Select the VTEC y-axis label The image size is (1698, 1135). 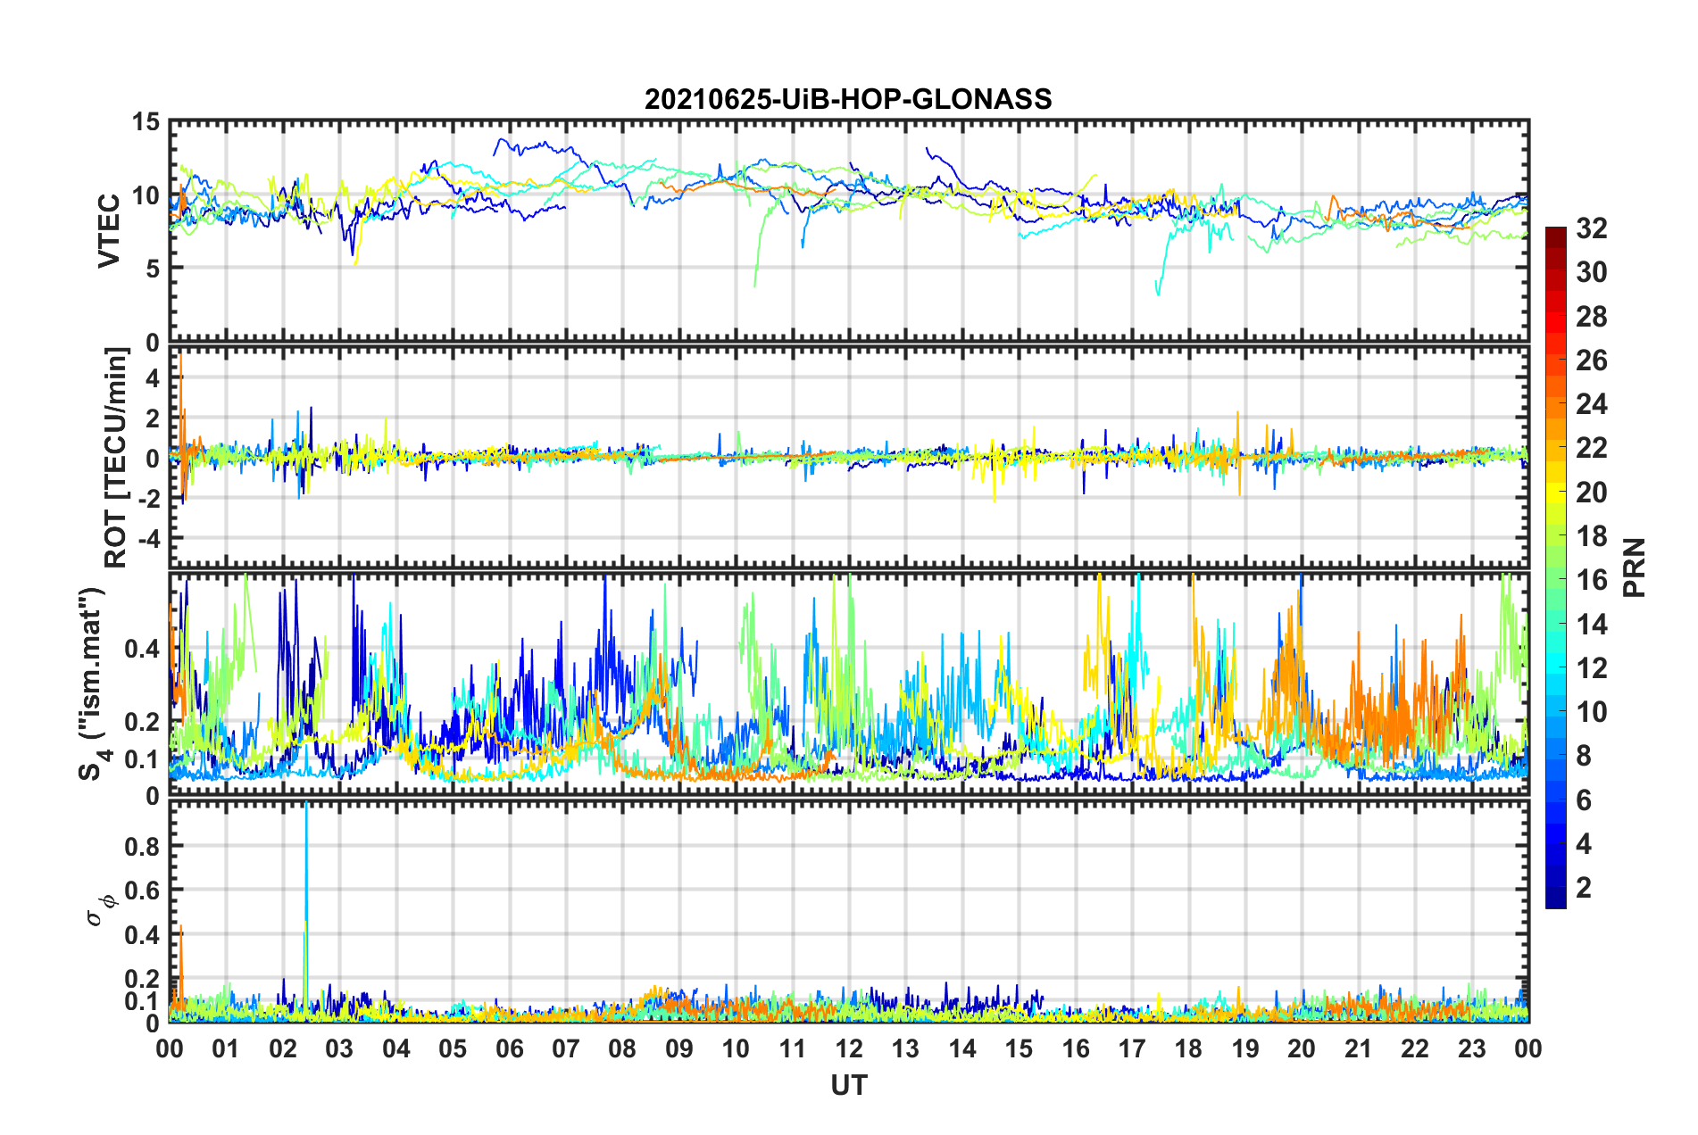pos(109,231)
